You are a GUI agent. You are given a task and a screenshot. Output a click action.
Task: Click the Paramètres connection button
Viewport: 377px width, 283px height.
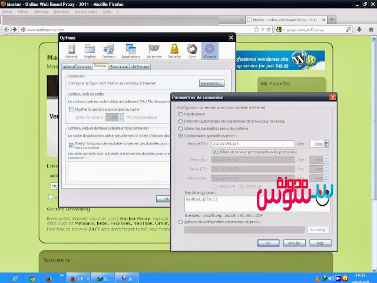[211, 83]
